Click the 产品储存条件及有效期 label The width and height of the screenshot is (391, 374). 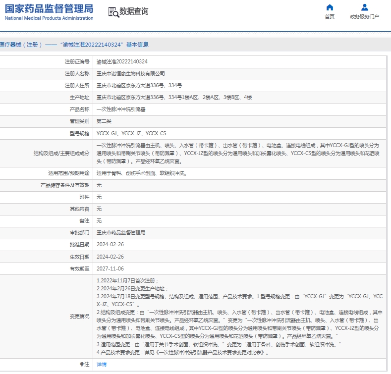coord(65,185)
